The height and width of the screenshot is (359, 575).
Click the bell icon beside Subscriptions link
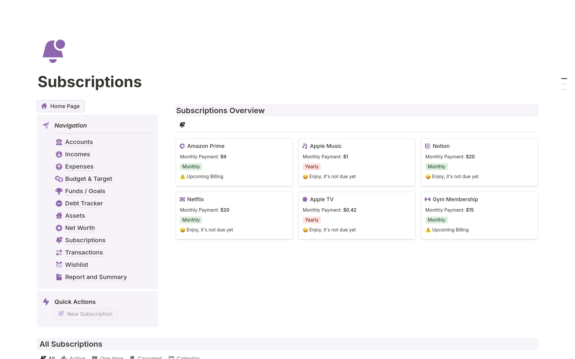[59, 240]
